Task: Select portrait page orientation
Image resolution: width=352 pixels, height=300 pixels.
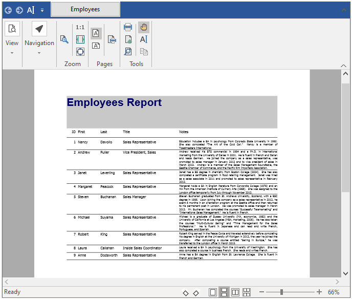Action: [96, 33]
